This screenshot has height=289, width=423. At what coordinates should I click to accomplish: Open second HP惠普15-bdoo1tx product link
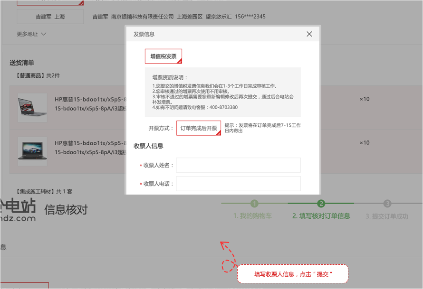click(x=89, y=143)
